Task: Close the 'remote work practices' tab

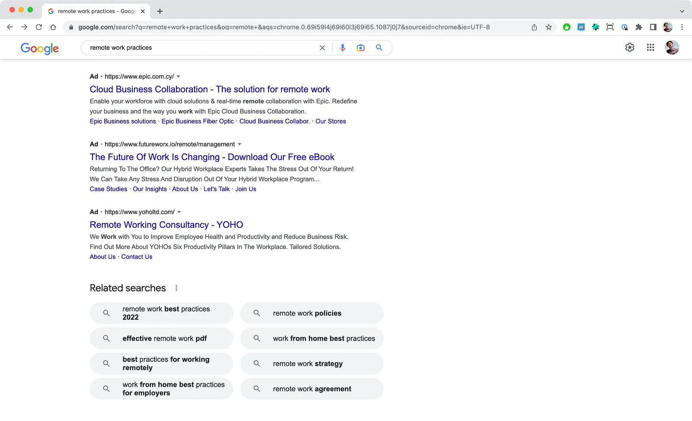Action: tap(143, 11)
